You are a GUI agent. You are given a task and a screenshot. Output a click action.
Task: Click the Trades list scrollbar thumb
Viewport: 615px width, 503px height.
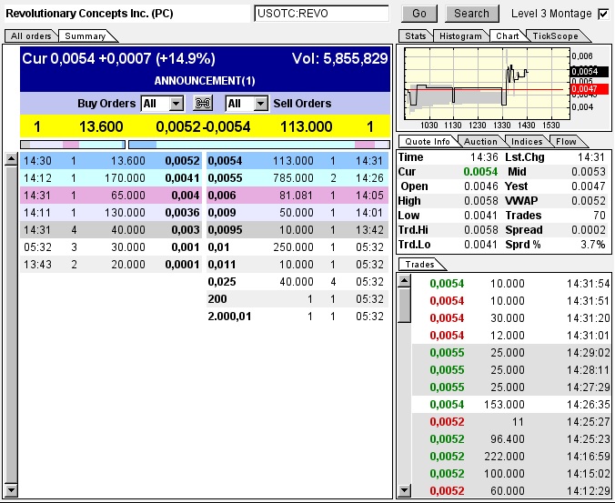pyautogui.click(x=404, y=305)
